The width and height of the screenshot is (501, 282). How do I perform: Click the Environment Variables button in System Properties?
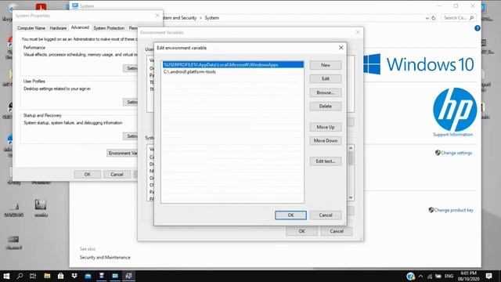pyautogui.click(x=122, y=154)
